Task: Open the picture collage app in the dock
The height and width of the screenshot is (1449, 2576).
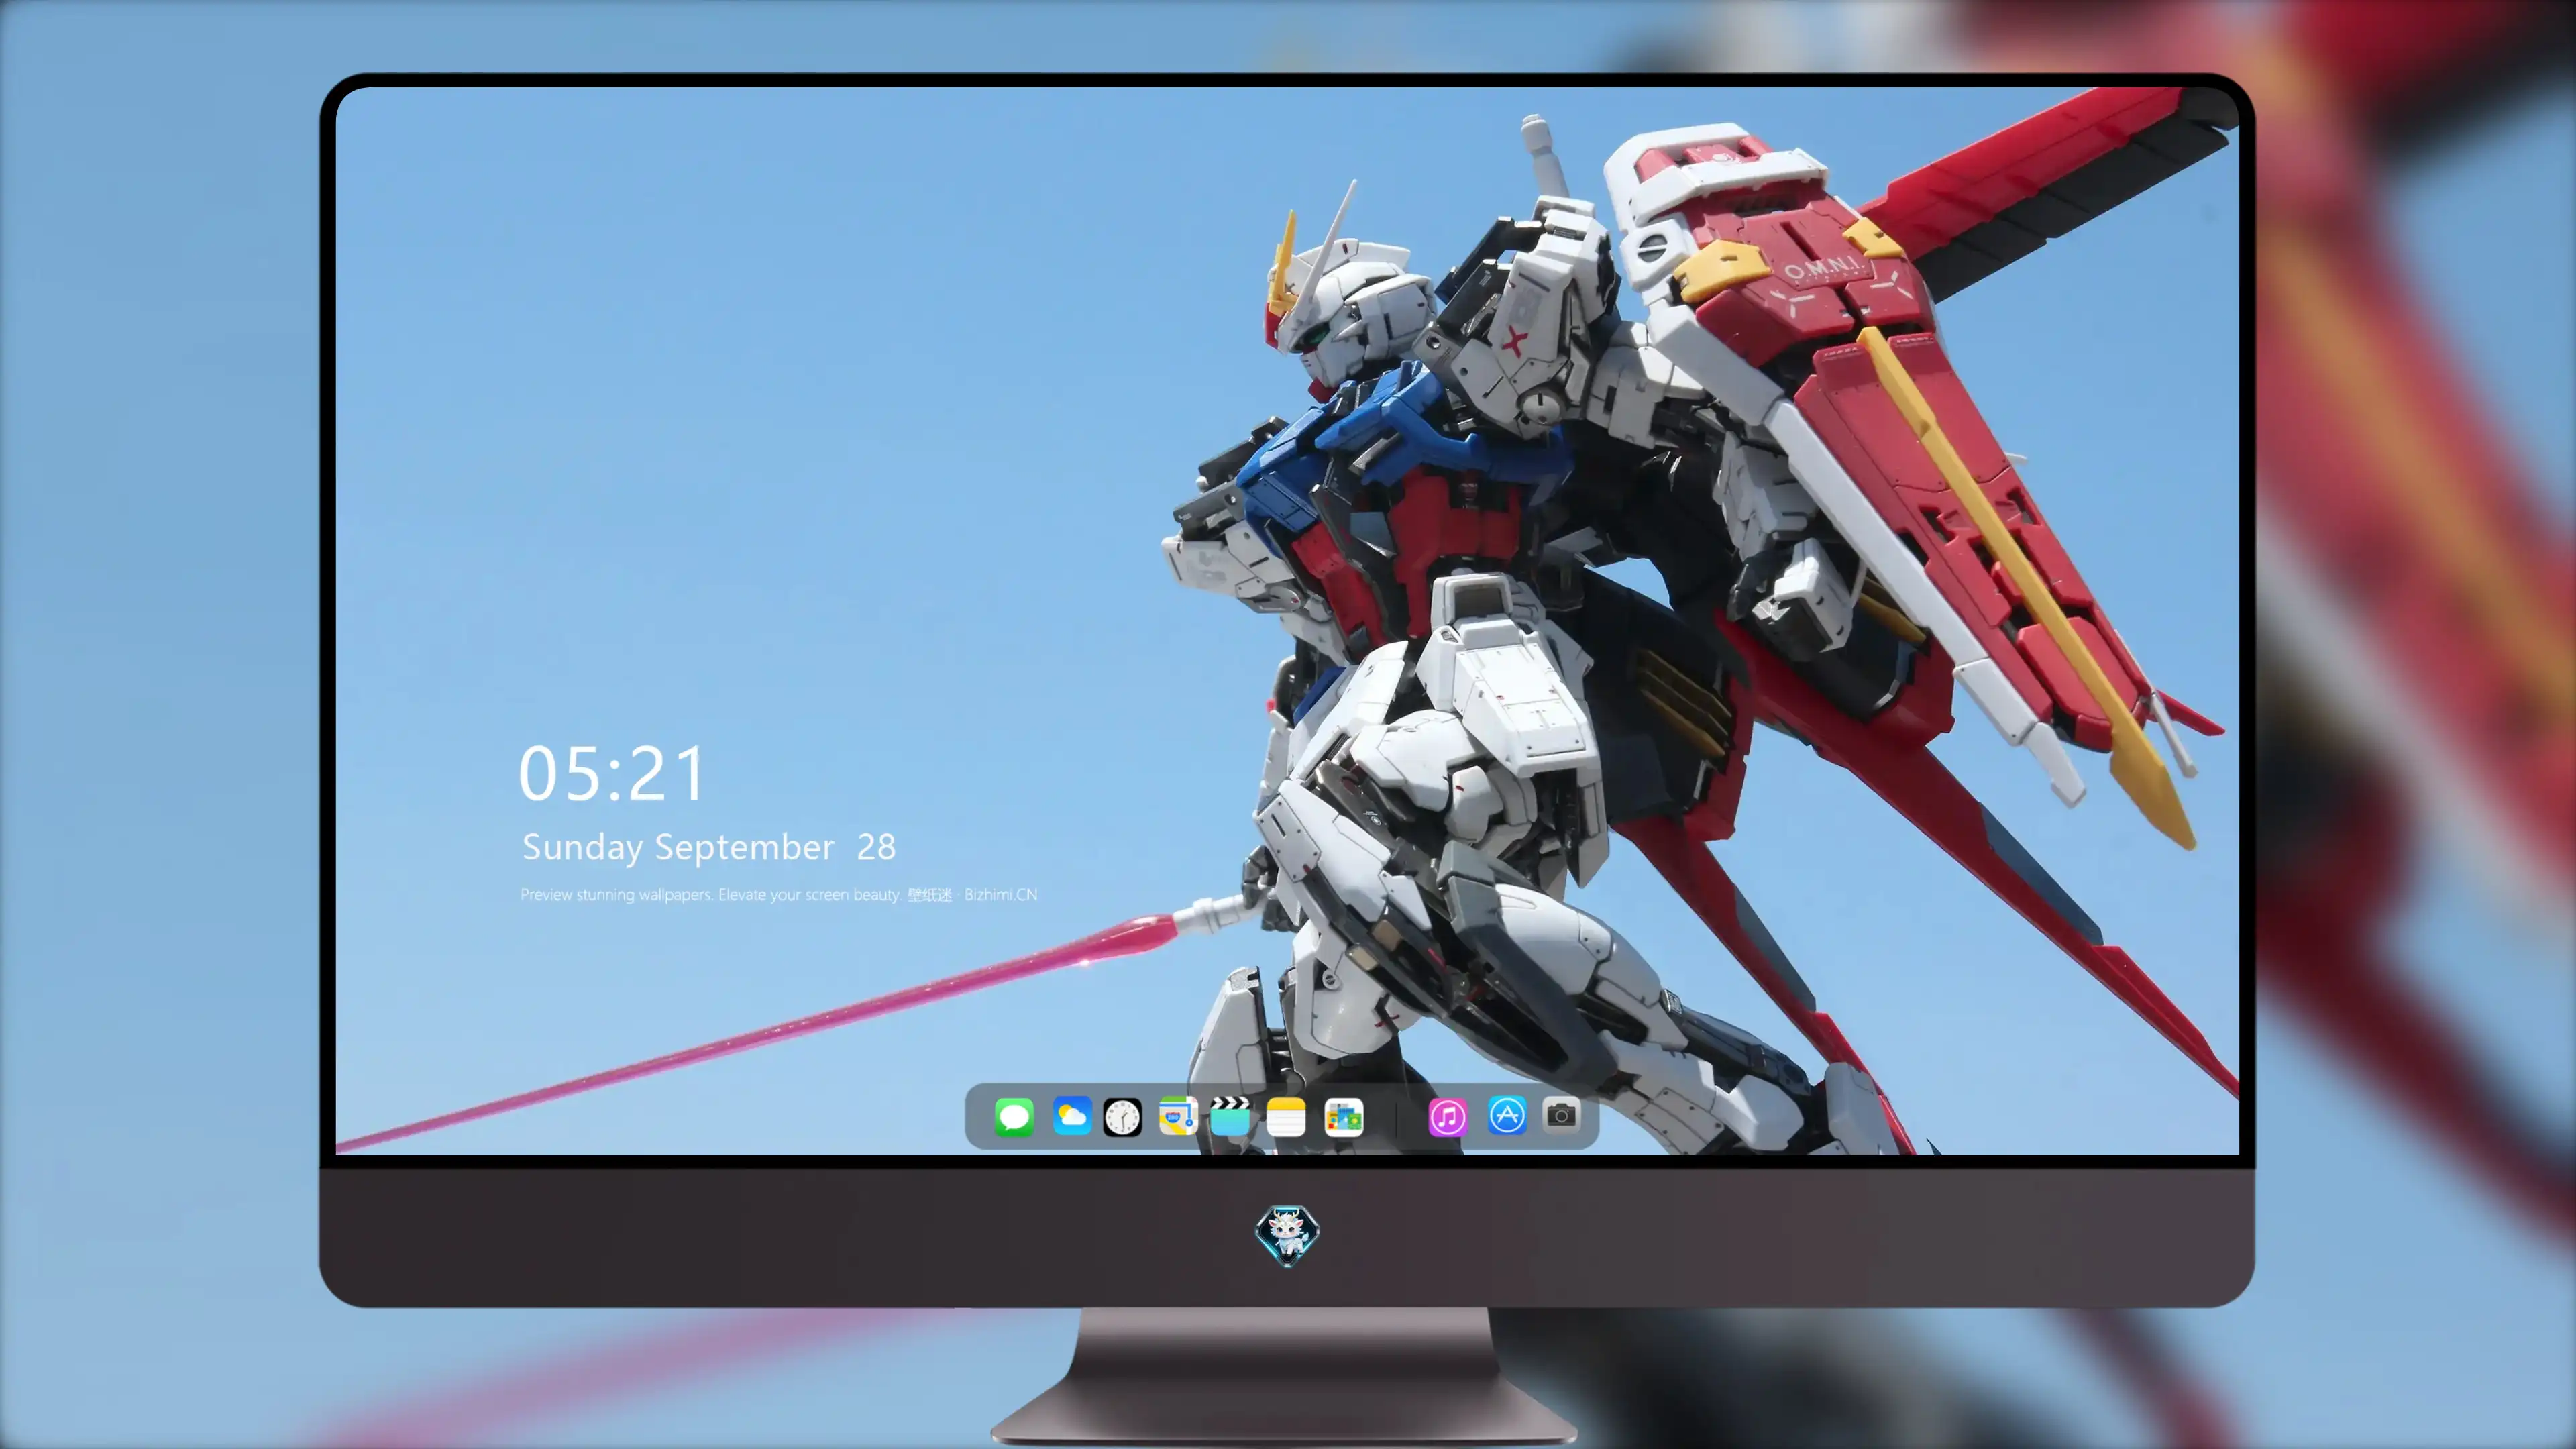Action: (x=1344, y=1117)
